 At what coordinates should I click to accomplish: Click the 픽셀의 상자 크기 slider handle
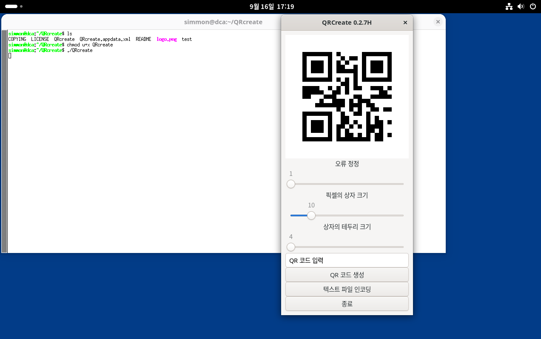pyautogui.click(x=311, y=215)
